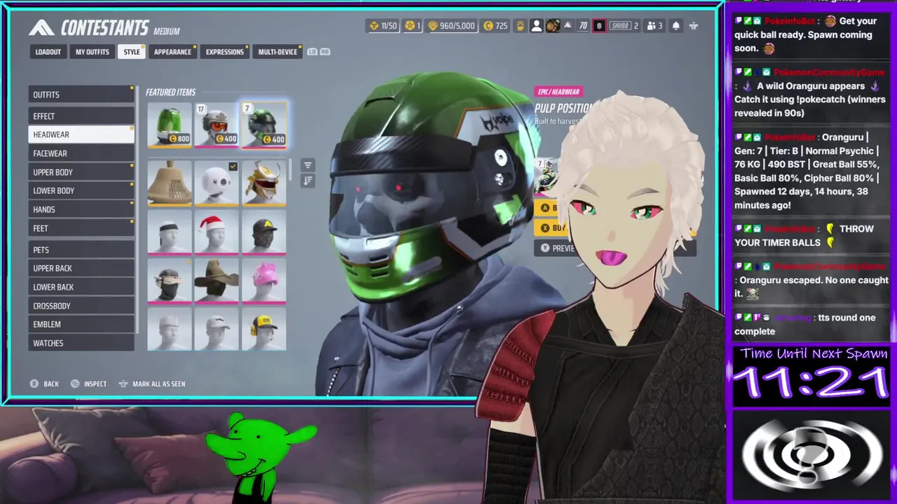
Task: Select the Headwear category
Action: pos(81,134)
